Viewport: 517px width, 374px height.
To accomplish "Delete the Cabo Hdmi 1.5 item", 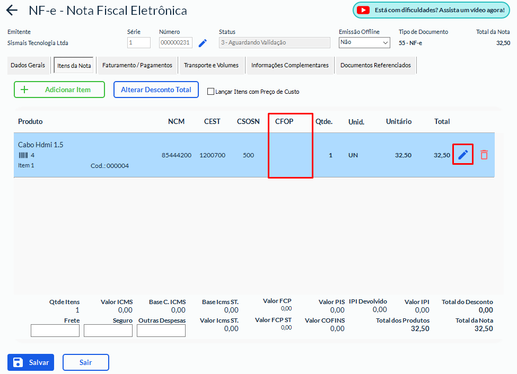I will pos(484,155).
